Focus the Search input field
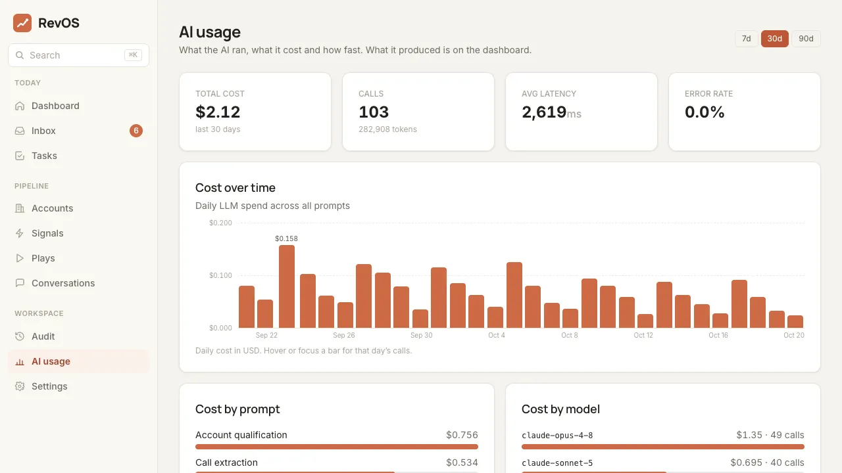The width and height of the screenshot is (842, 473). [x=79, y=55]
